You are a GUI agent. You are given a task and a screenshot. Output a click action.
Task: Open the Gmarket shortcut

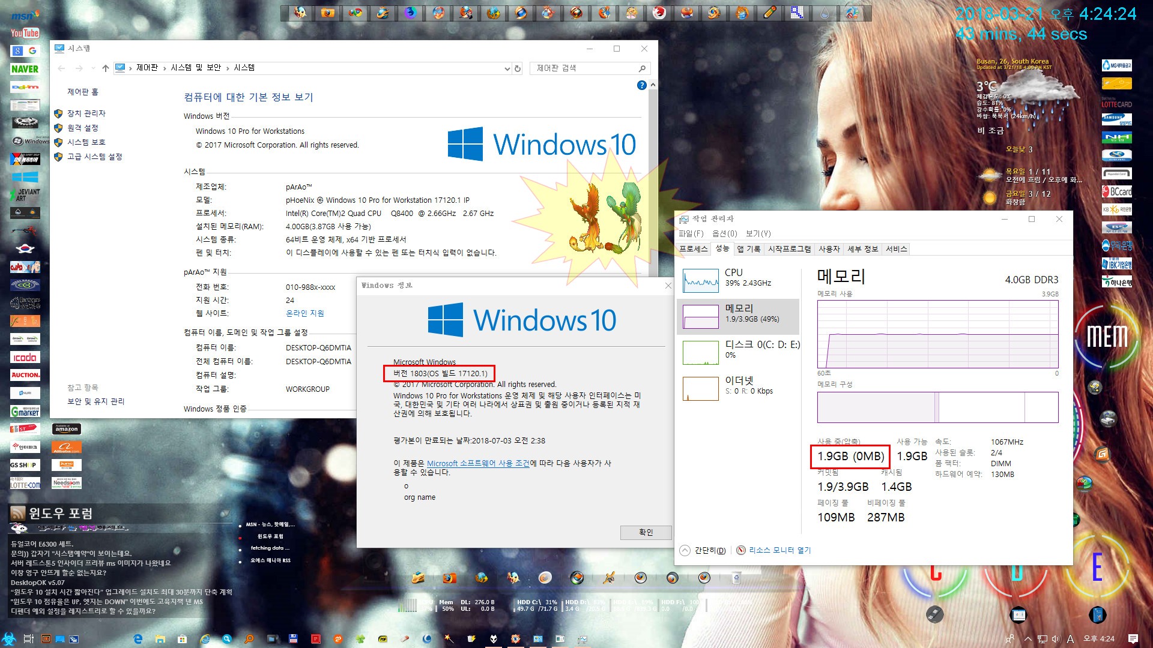25,411
